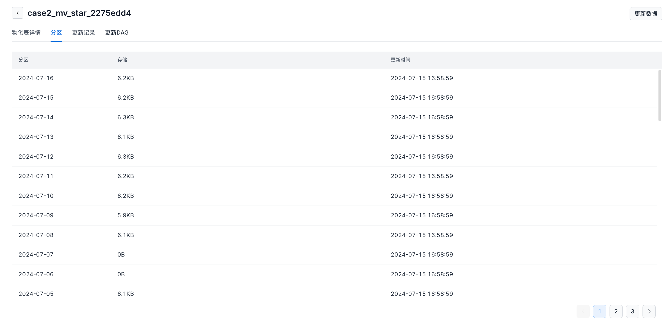The height and width of the screenshot is (326, 670).
Task: Go to page 3
Action: [632, 311]
